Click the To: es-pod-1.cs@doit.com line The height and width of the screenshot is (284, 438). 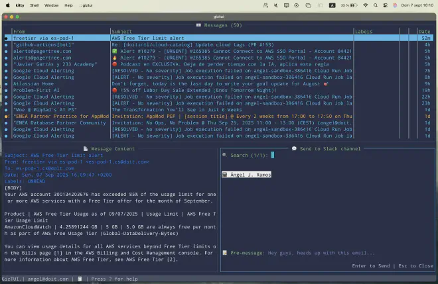pyautogui.click(x=39, y=168)
